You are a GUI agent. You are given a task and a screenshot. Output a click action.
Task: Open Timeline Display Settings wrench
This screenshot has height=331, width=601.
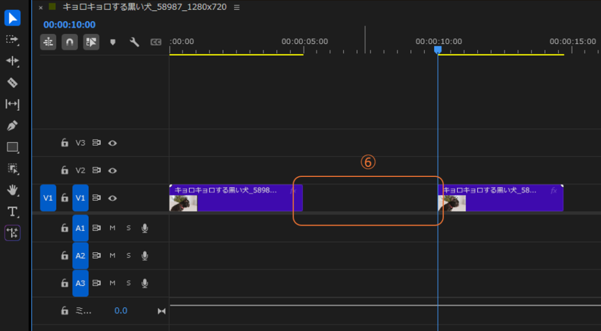[x=134, y=42]
